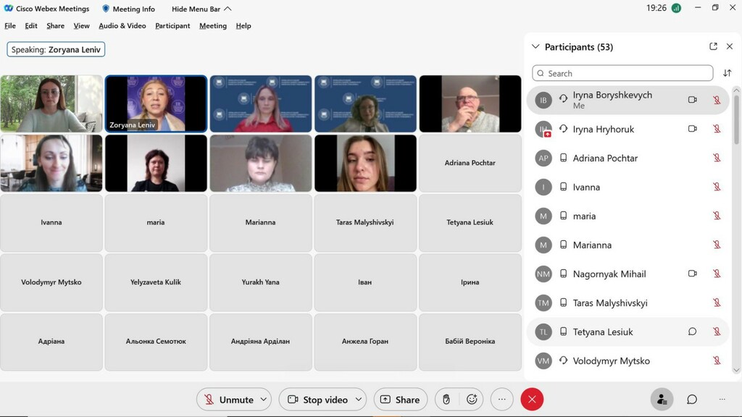Click the participants Search field
742x417 pixels.
[622, 73]
